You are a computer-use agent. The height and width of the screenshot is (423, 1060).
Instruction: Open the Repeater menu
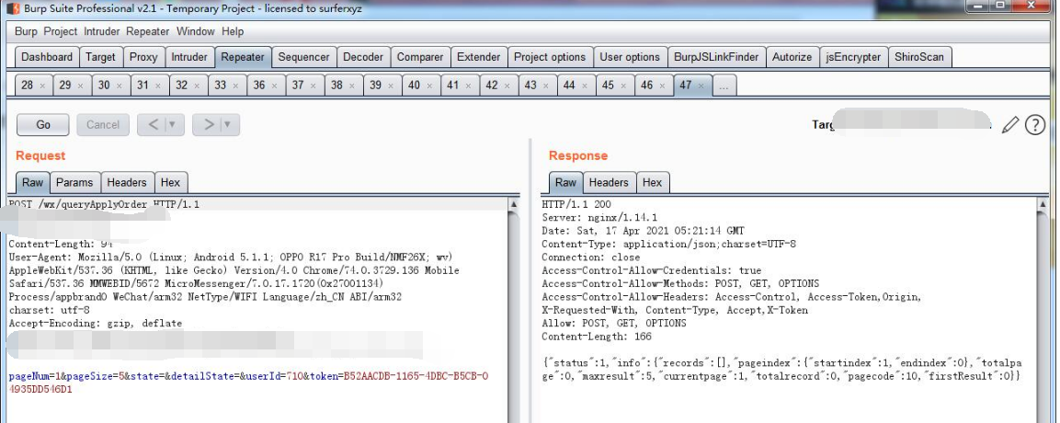pyautogui.click(x=148, y=32)
